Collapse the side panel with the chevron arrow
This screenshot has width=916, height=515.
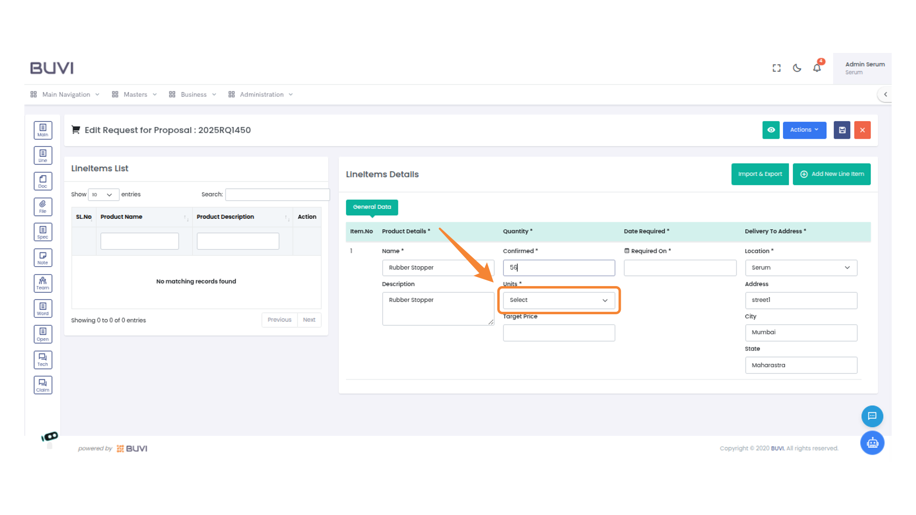[x=885, y=94]
